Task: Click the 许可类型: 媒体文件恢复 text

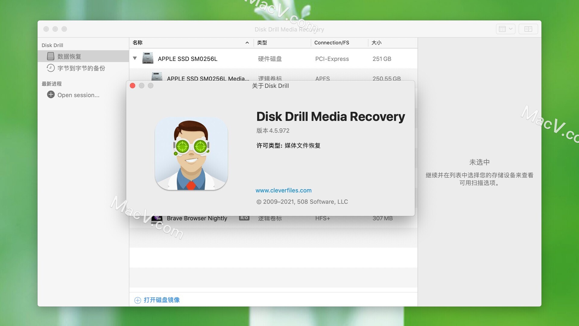Action: (288, 145)
